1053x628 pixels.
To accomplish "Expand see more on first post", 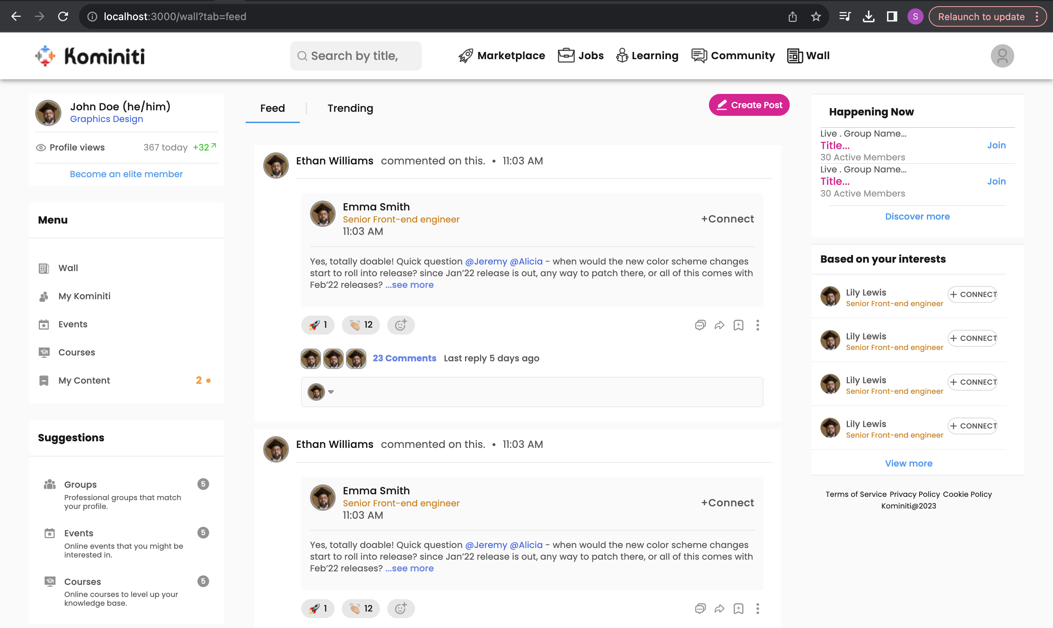I will click(409, 285).
